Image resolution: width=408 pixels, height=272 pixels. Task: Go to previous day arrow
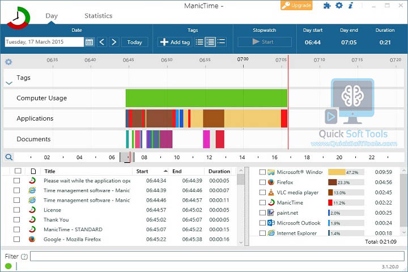click(102, 42)
